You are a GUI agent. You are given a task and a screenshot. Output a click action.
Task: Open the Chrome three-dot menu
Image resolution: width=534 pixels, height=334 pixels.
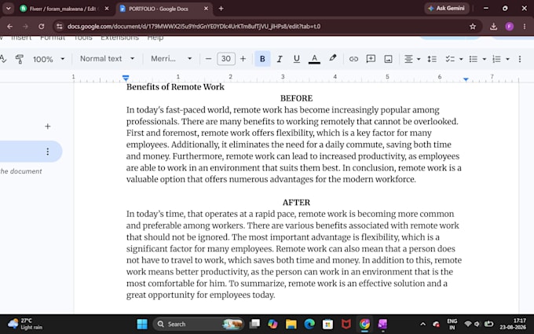(525, 26)
